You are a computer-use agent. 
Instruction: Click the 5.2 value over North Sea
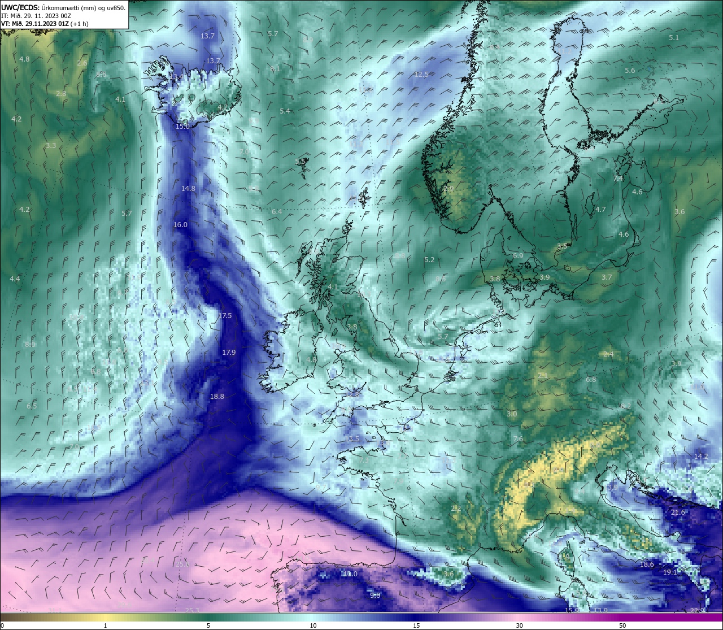point(429,260)
